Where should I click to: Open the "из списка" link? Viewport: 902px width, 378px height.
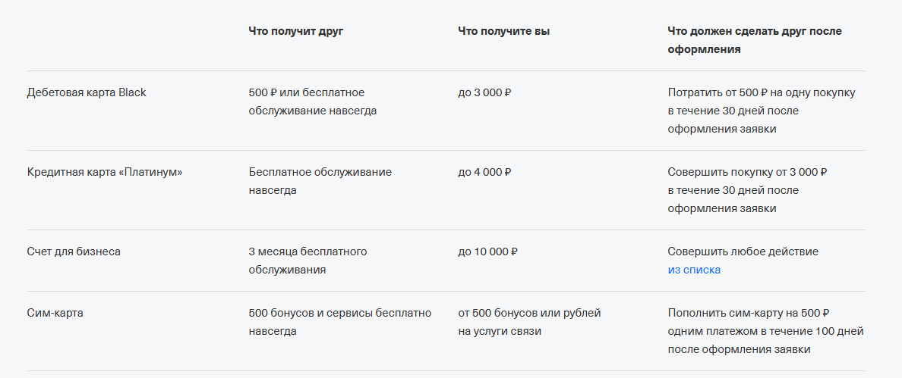[694, 270]
